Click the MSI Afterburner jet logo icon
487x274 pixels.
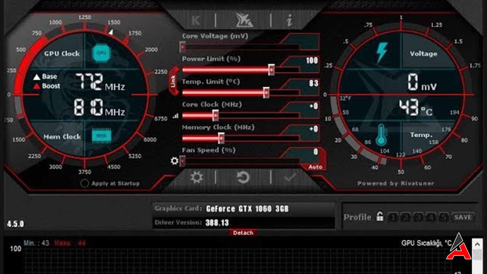(244, 20)
